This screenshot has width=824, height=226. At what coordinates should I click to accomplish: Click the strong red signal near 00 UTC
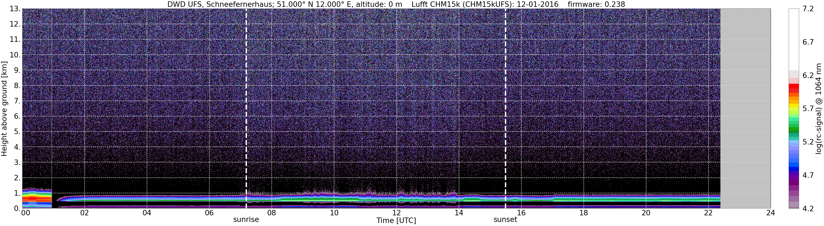[x=36, y=199]
